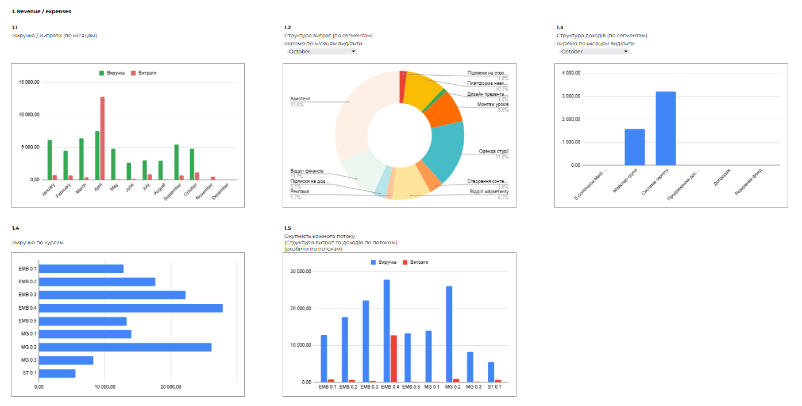Click the 'Окупність кожного потоку' title
Viewport: 802px width, 406px height.
pyautogui.click(x=319, y=236)
